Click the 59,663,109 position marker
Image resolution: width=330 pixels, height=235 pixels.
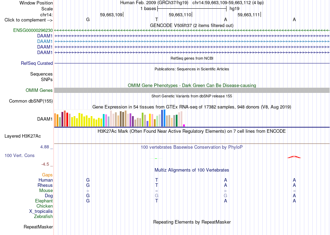pos(112,15)
